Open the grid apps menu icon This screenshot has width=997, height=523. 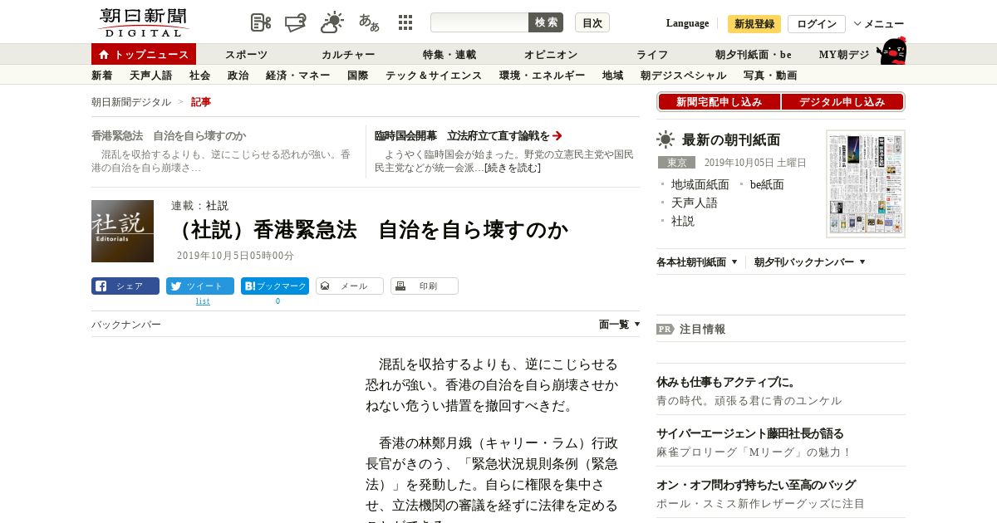click(405, 22)
